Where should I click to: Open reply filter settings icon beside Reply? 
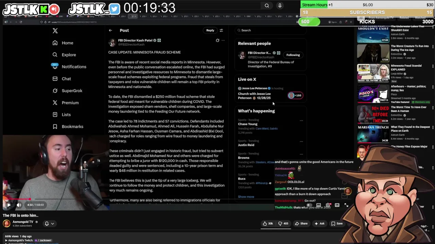(221, 30)
